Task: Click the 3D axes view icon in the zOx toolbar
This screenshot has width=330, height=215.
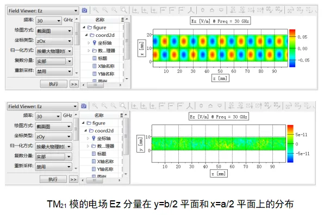Action: click(191, 10)
